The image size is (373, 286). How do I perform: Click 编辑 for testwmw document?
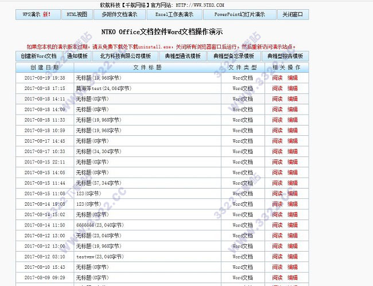[x=293, y=257]
